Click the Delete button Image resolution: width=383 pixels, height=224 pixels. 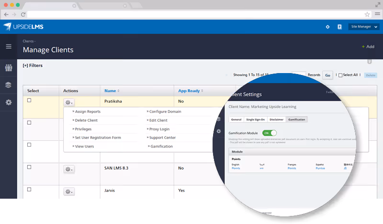371,75
